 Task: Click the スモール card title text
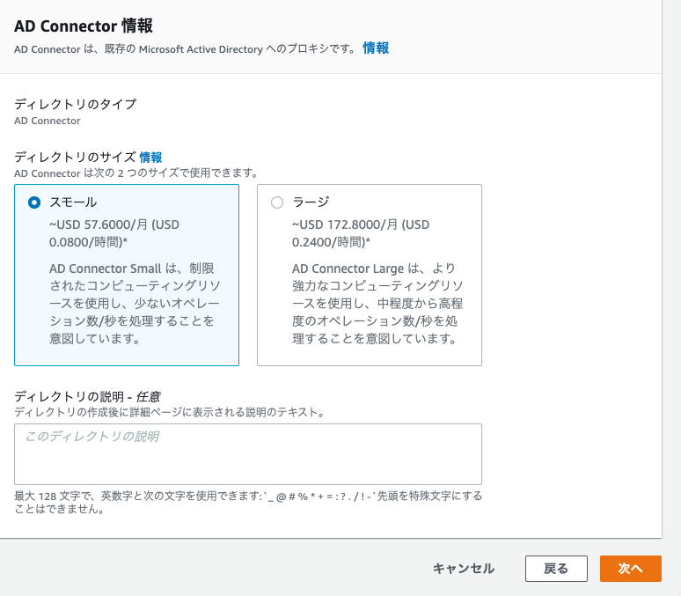point(73,202)
